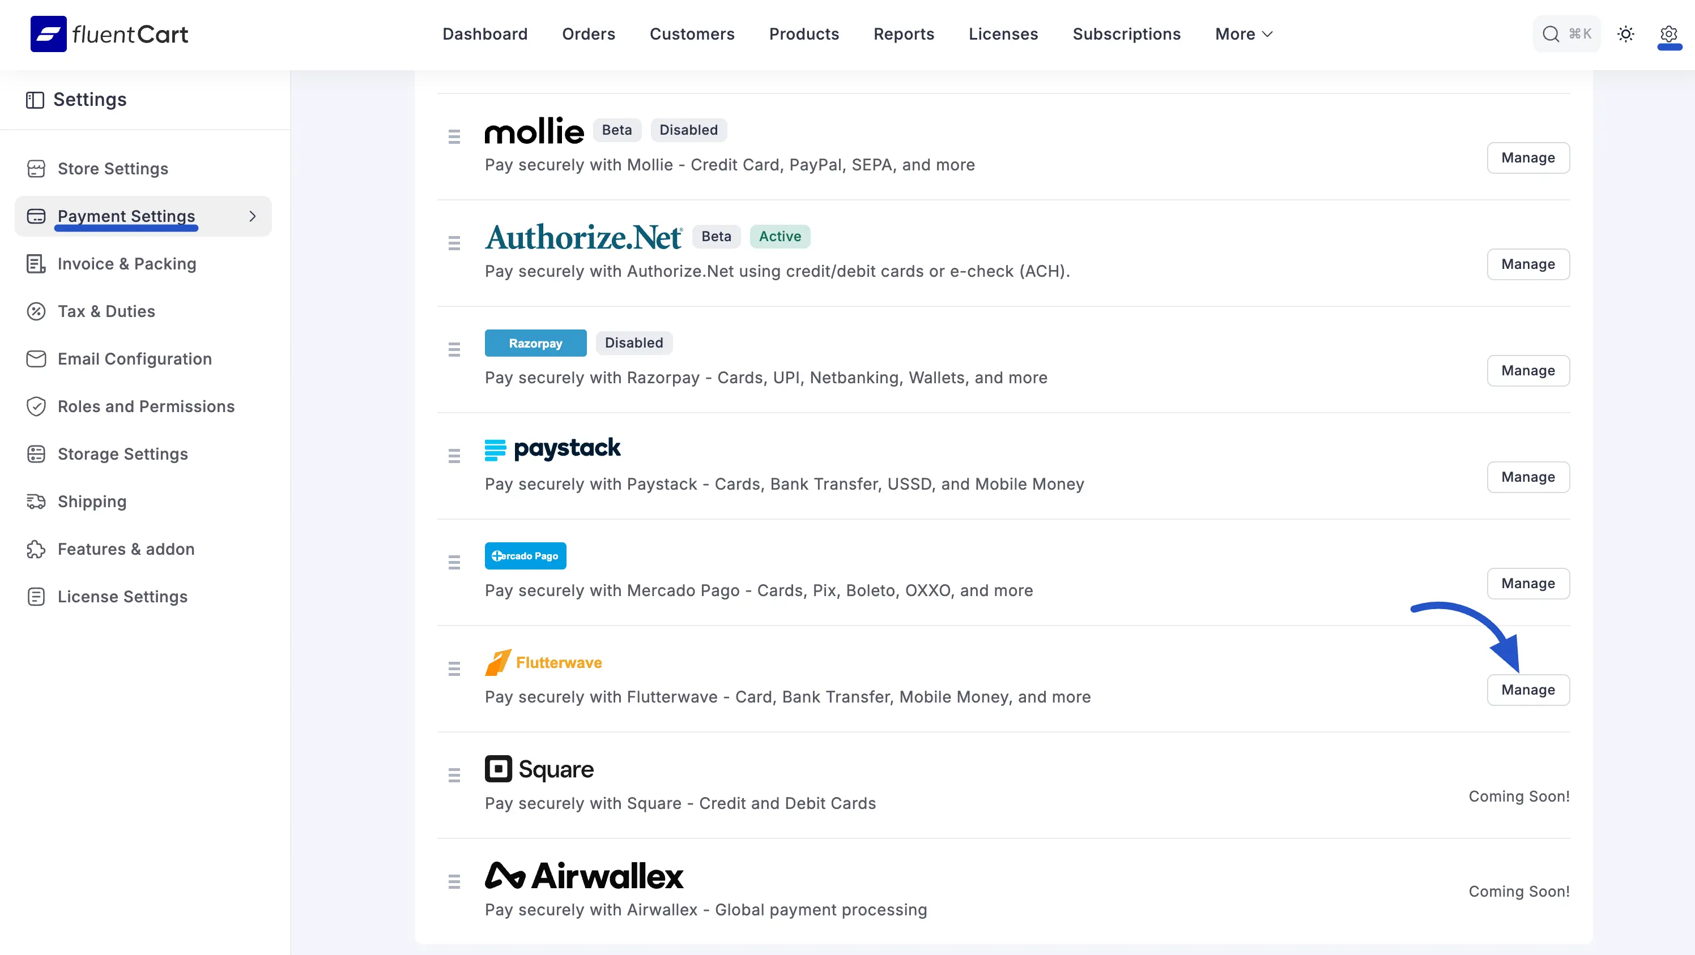Expand the More dropdown menu

1243,34
